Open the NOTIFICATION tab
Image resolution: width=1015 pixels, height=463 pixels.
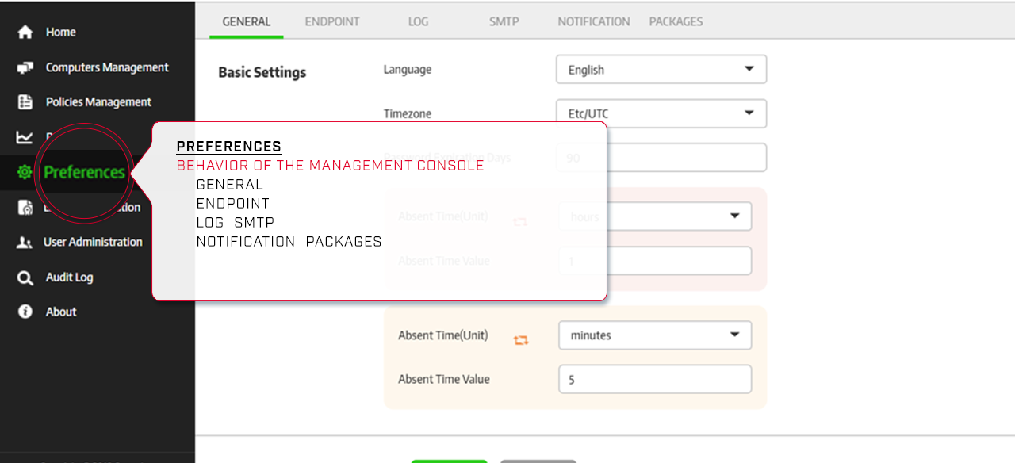[594, 21]
